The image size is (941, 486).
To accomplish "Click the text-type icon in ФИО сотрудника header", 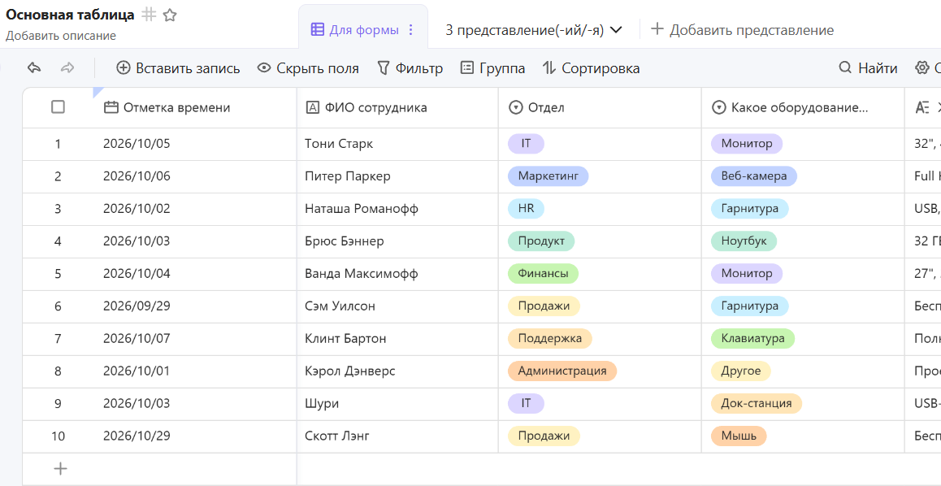I will (313, 107).
